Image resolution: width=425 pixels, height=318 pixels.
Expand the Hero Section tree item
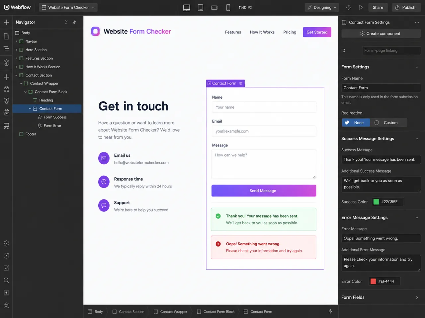coord(16,50)
